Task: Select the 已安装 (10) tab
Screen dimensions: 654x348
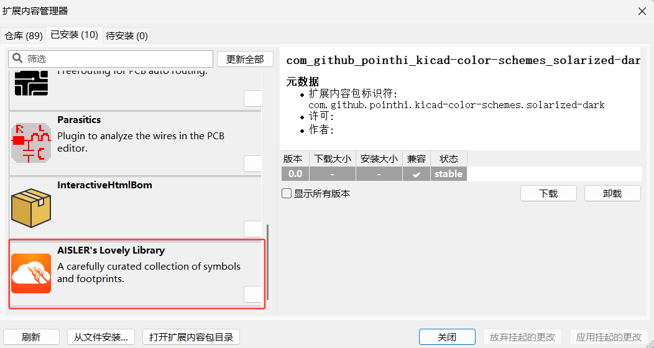Action: pos(74,35)
